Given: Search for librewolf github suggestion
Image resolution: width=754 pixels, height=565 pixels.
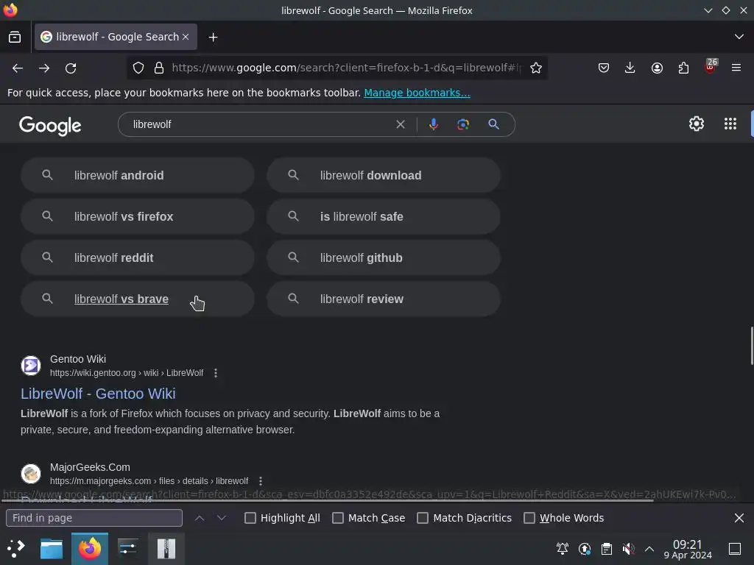Looking at the screenshot, I should (384, 257).
